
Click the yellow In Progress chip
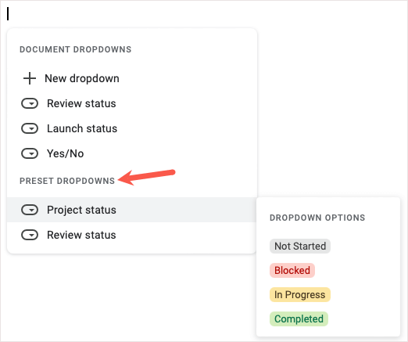pyautogui.click(x=300, y=294)
